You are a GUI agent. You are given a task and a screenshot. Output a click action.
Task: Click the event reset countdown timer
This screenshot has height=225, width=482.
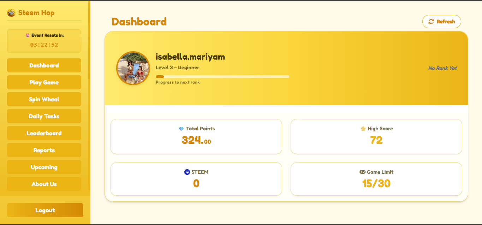pyautogui.click(x=44, y=45)
